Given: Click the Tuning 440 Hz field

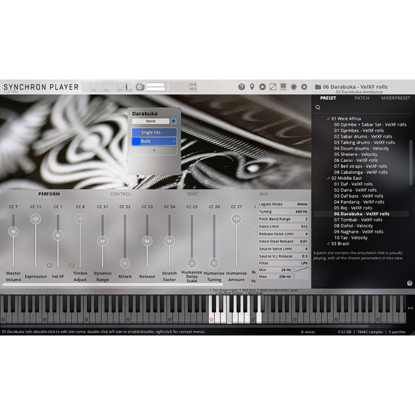Looking at the screenshot, I should 283,212.
